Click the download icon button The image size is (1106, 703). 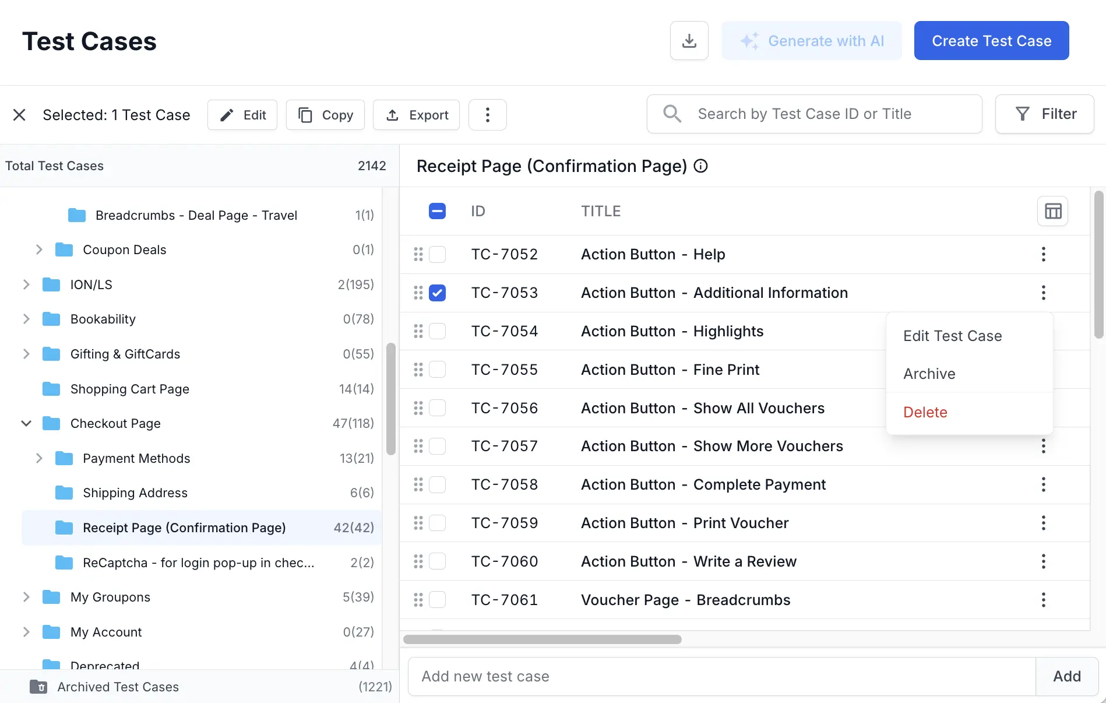[x=689, y=41]
